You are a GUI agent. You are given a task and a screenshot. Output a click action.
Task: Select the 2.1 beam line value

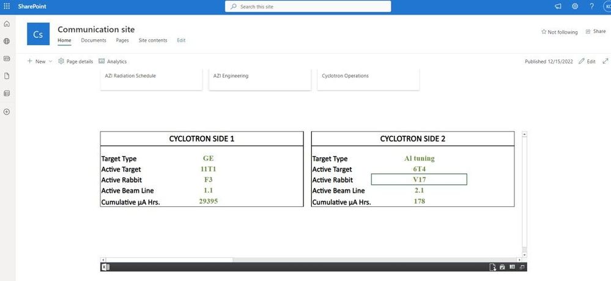420,190
